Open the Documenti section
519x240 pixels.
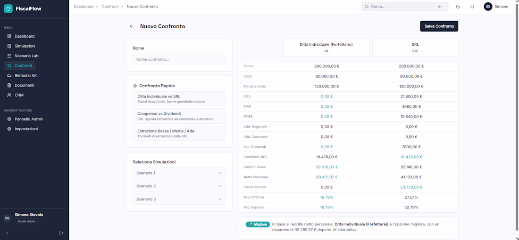pyautogui.click(x=24, y=86)
